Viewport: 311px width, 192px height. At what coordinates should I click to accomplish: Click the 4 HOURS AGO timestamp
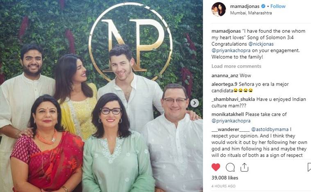pyautogui.click(x=223, y=186)
